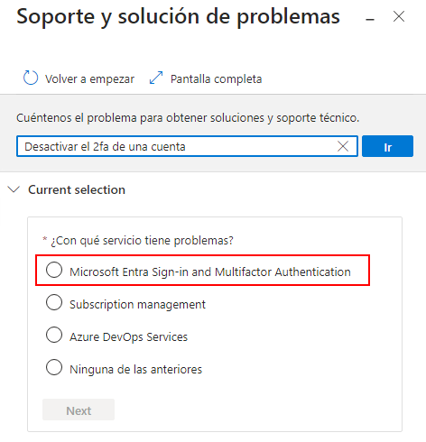
Task: Click the 'Multifactor Authentication' option label text
Action: coord(282,272)
